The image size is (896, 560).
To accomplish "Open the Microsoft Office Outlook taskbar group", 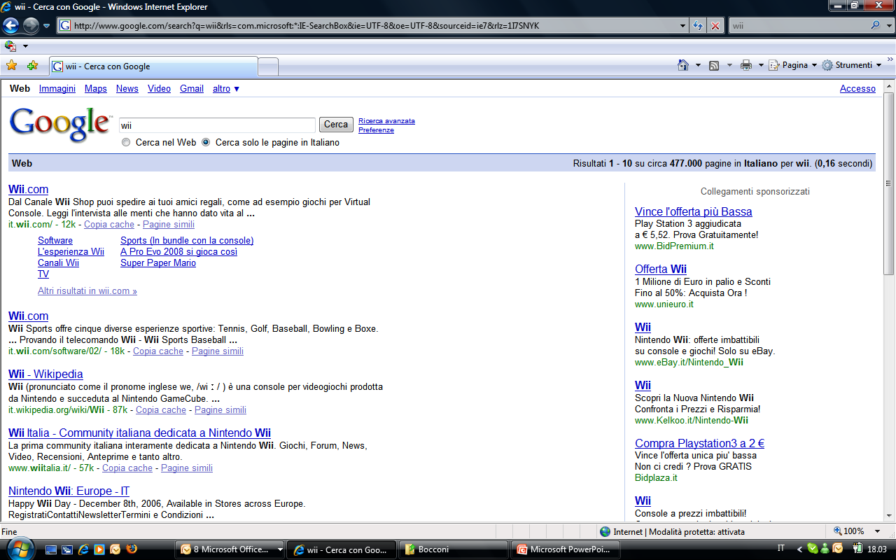I will [230, 549].
